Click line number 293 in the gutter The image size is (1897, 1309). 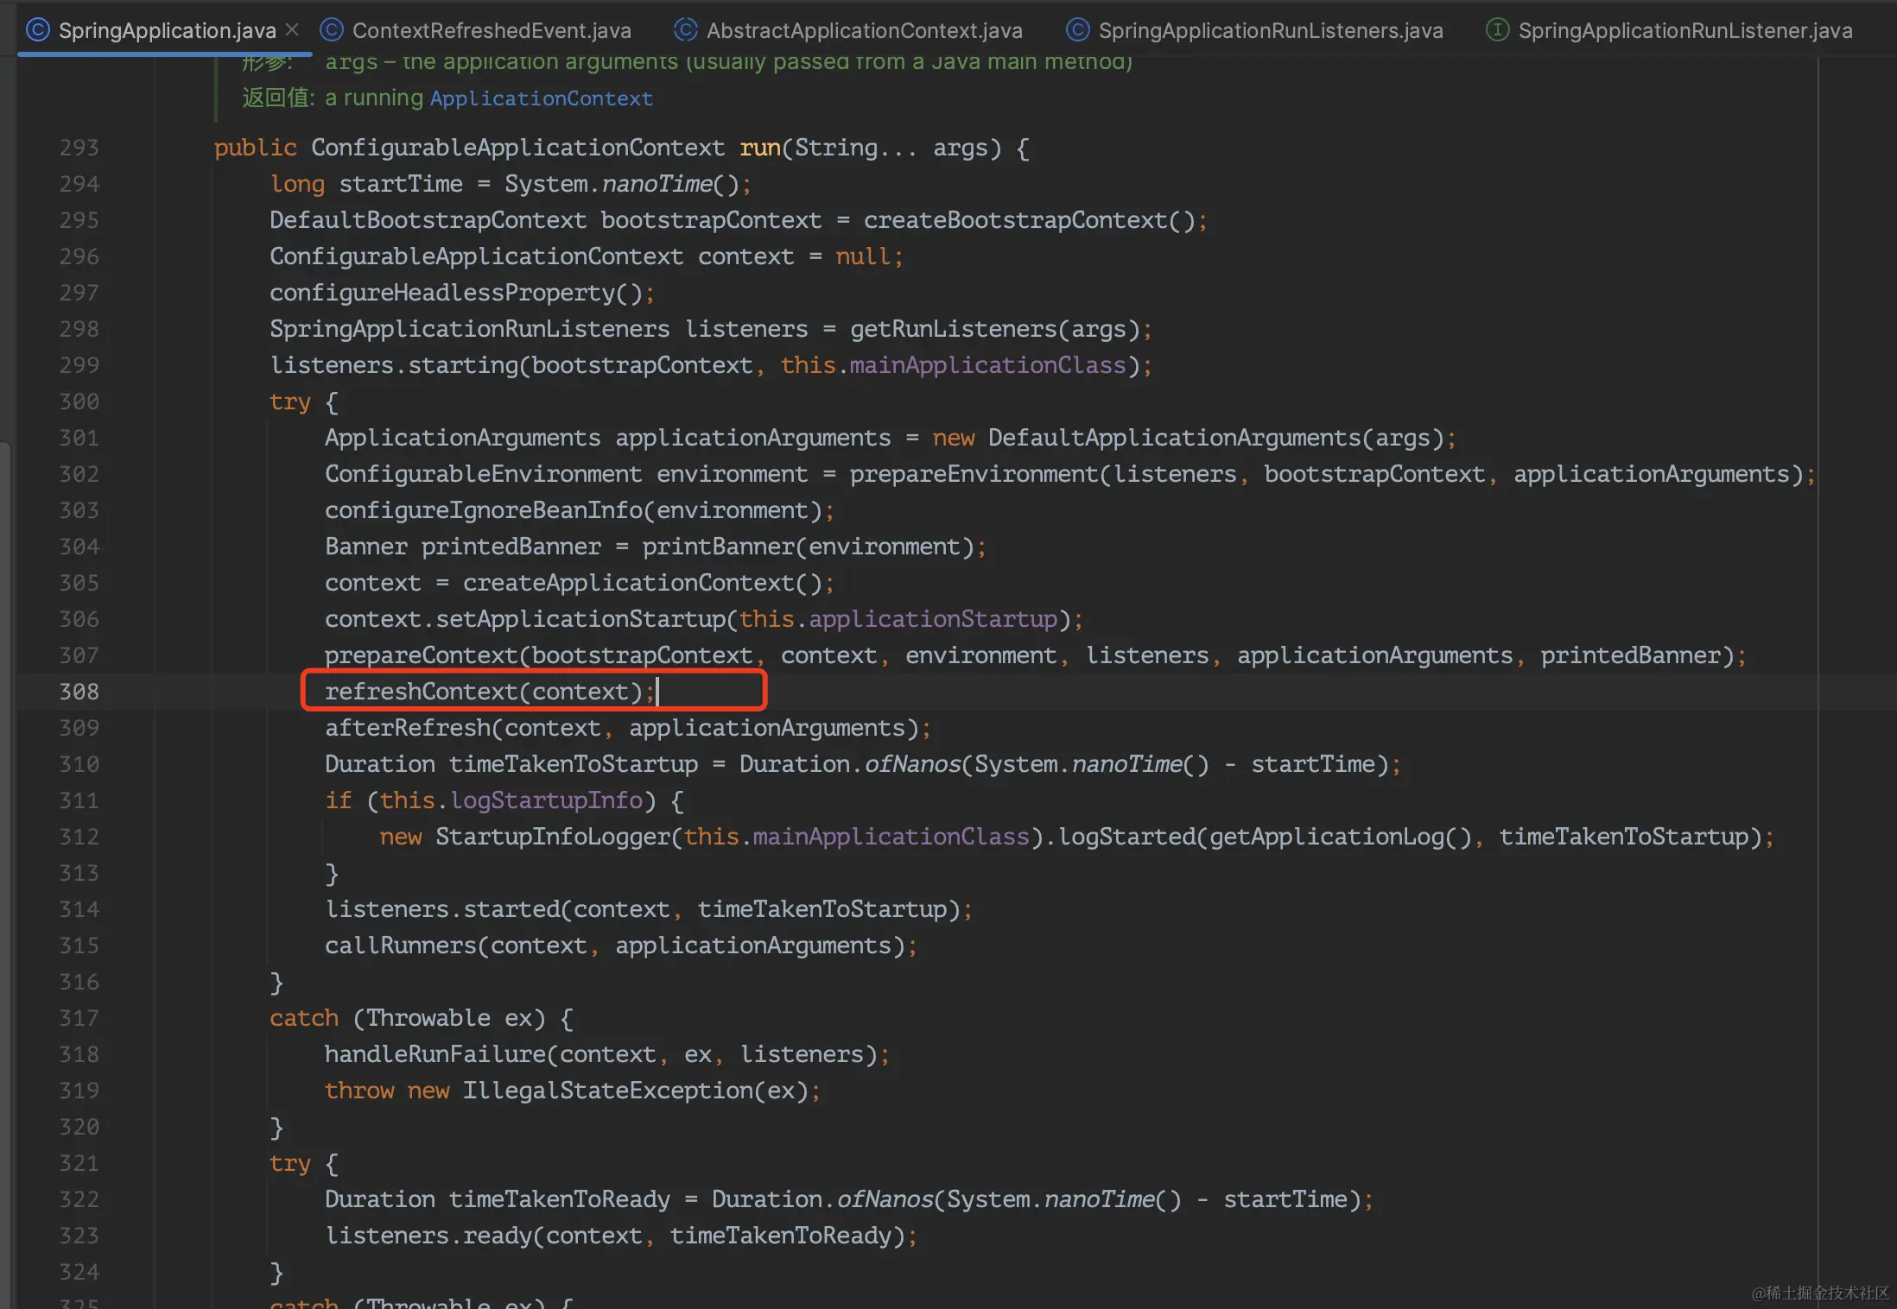point(79,148)
